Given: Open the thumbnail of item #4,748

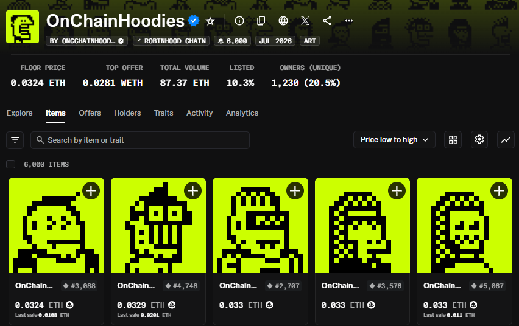Looking at the screenshot, I should coord(158,226).
